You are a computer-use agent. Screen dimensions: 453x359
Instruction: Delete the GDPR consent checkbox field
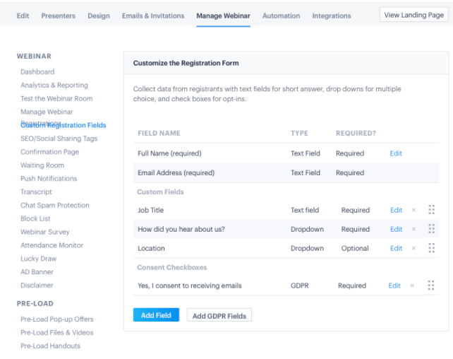tap(412, 286)
